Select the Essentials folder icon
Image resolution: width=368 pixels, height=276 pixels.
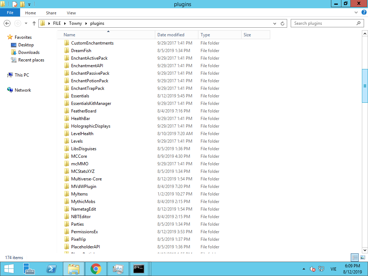(66, 96)
